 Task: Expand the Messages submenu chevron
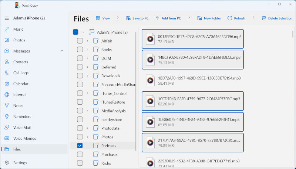click(x=62, y=51)
